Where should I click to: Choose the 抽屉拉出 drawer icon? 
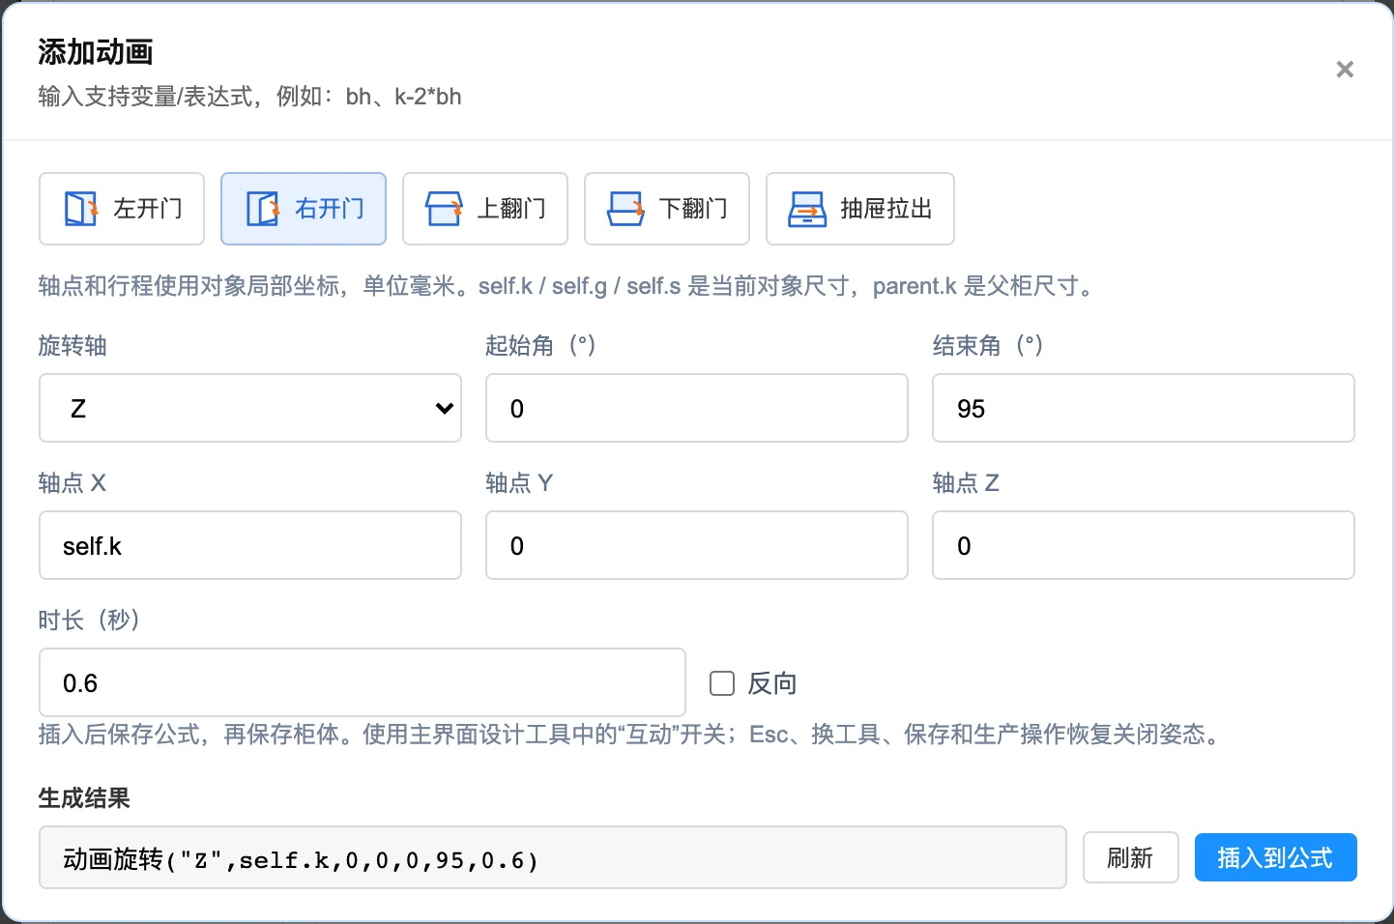point(807,209)
